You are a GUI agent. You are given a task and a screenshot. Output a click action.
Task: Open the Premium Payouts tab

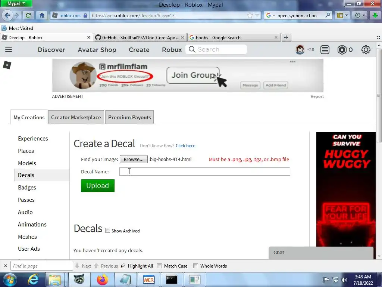coord(129,117)
